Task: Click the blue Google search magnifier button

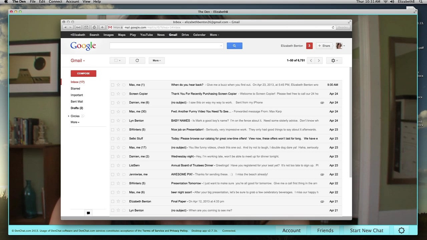Action: pos(234,46)
